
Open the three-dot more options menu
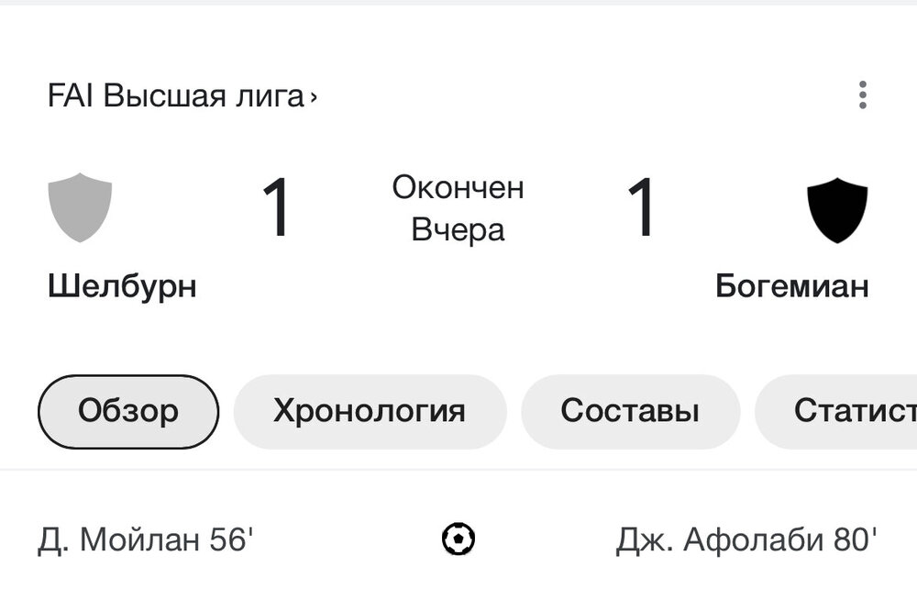(x=862, y=95)
